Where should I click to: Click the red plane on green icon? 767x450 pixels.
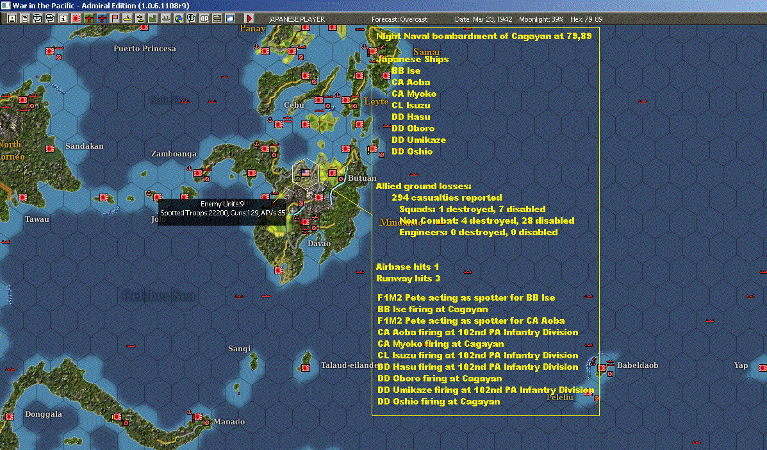click(x=89, y=19)
